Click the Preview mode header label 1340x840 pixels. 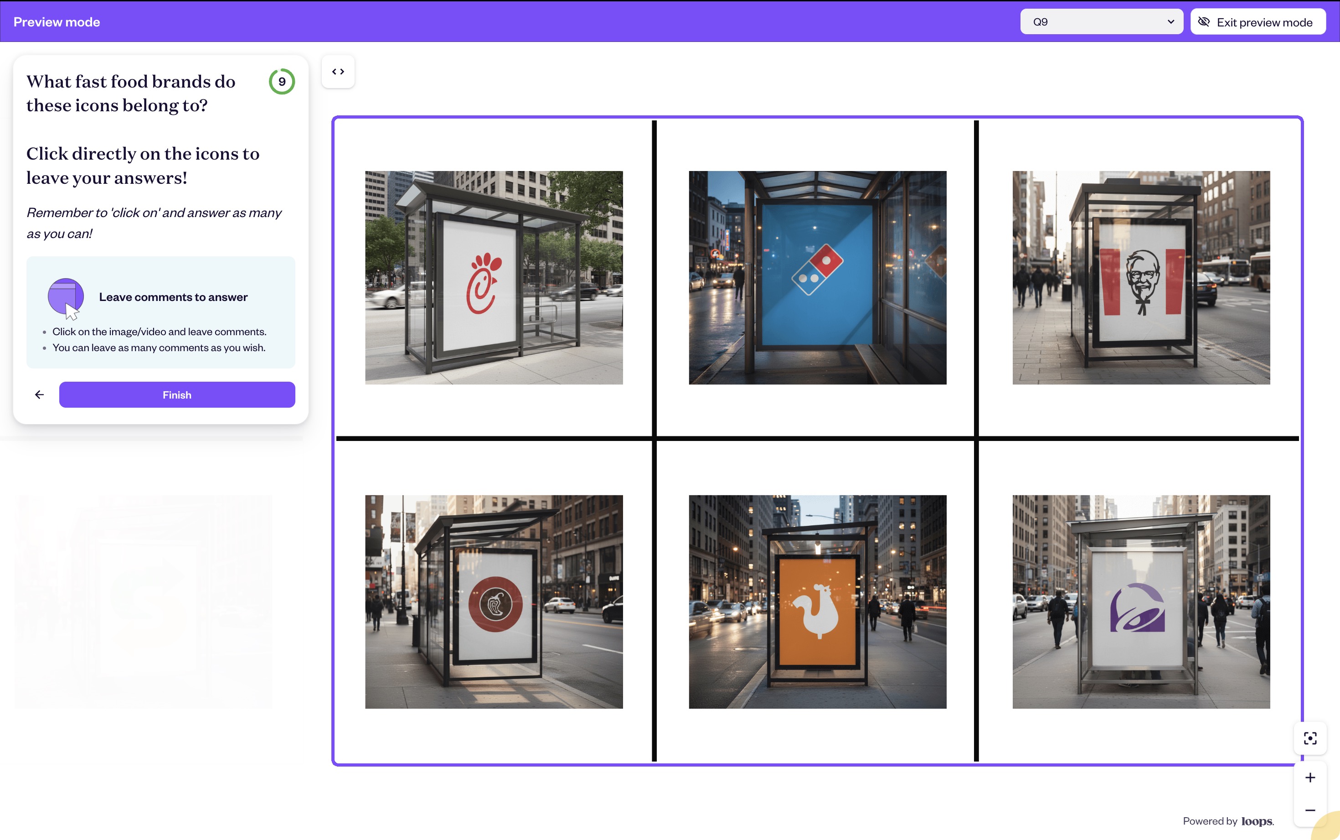point(56,22)
